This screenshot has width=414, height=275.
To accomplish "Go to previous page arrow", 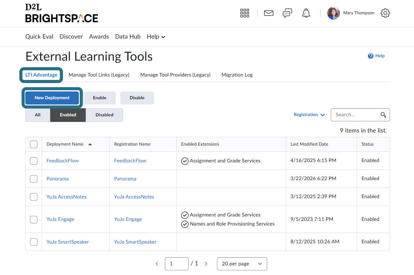I will coord(157,264).
